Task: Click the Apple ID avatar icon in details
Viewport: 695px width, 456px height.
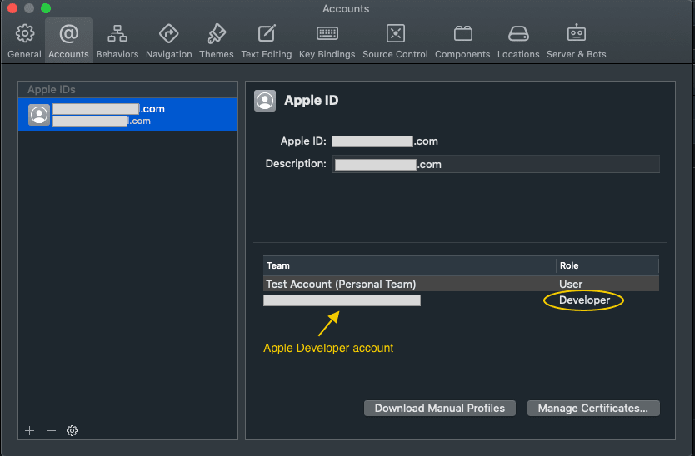Action: pos(265,101)
